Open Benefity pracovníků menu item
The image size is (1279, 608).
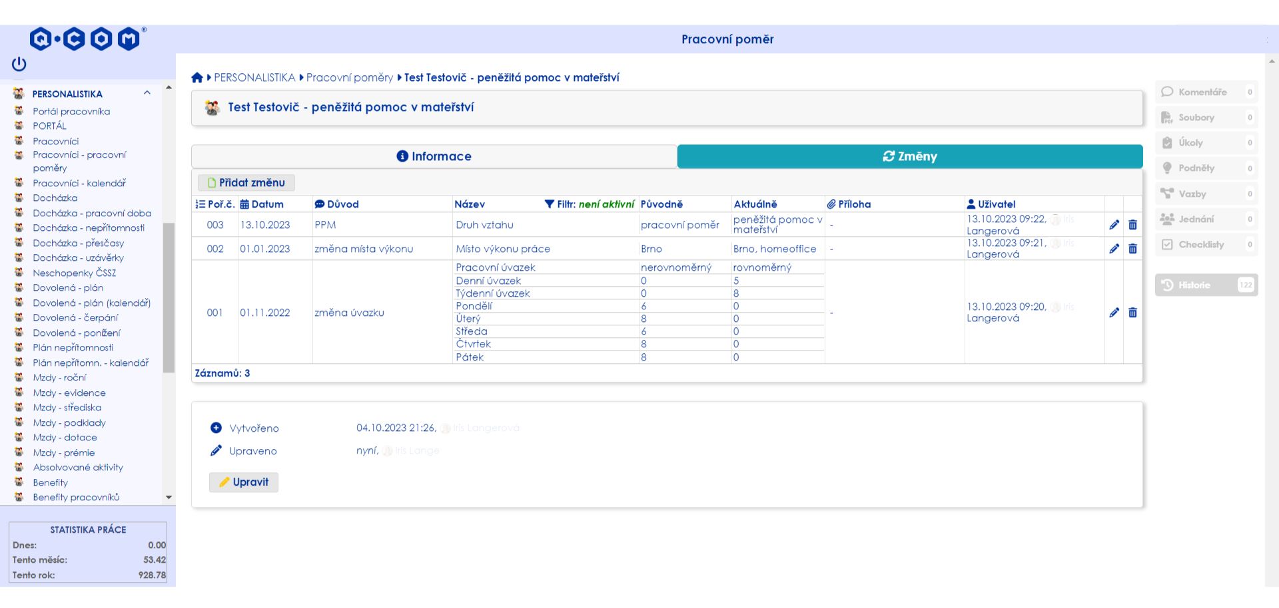coord(76,497)
